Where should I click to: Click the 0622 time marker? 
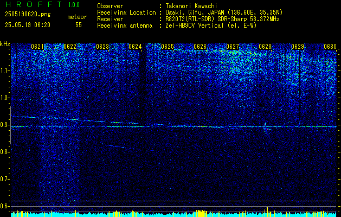70,47
